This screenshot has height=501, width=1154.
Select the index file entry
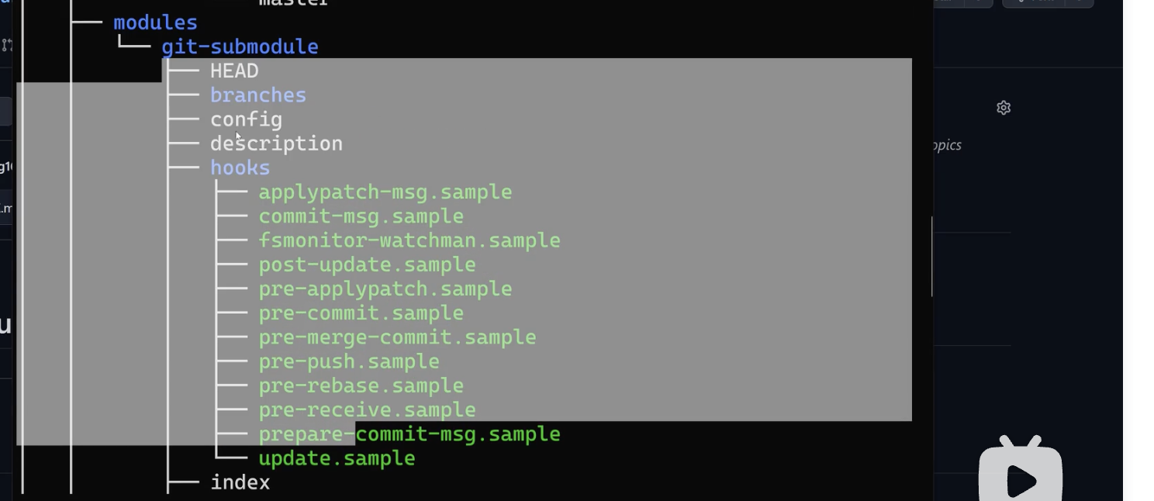(x=240, y=482)
